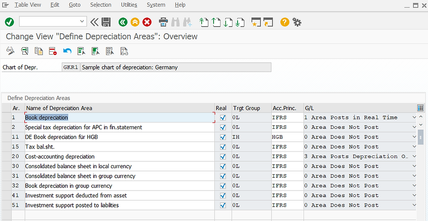428x221 pixels.
Task: Click the Deselect All icon
Action: click(x=110, y=51)
